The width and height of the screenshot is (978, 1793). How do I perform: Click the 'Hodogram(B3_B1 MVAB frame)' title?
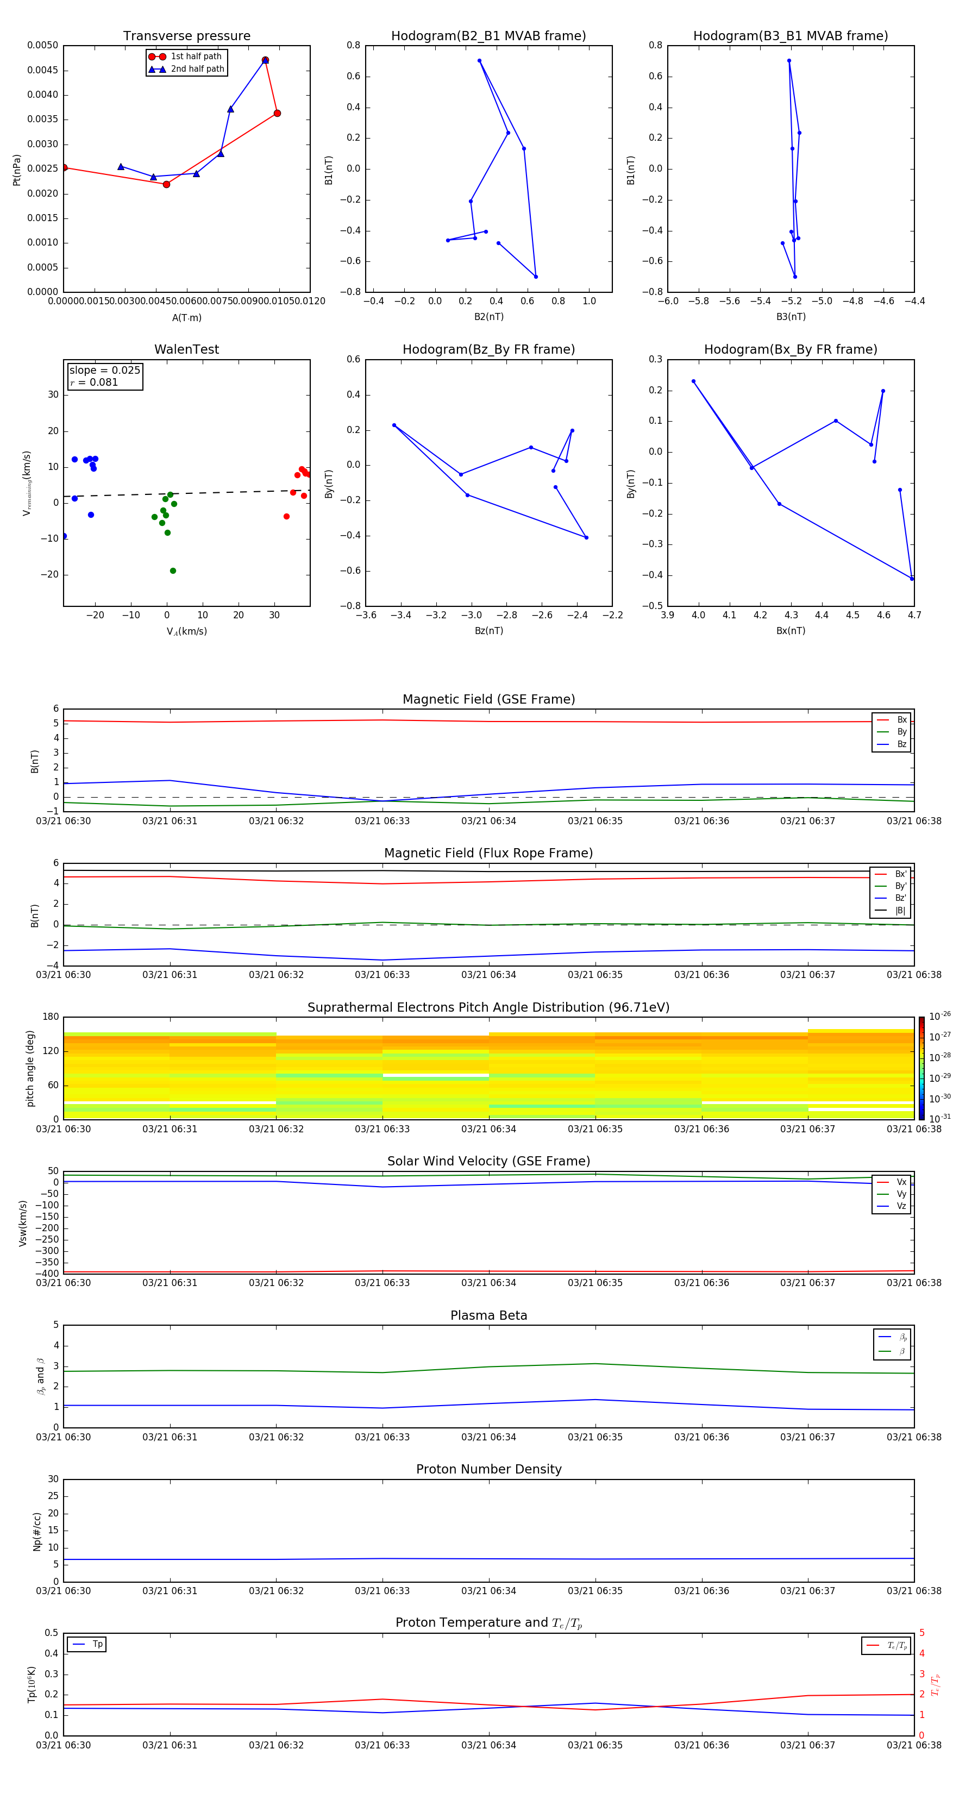tap(791, 35)
